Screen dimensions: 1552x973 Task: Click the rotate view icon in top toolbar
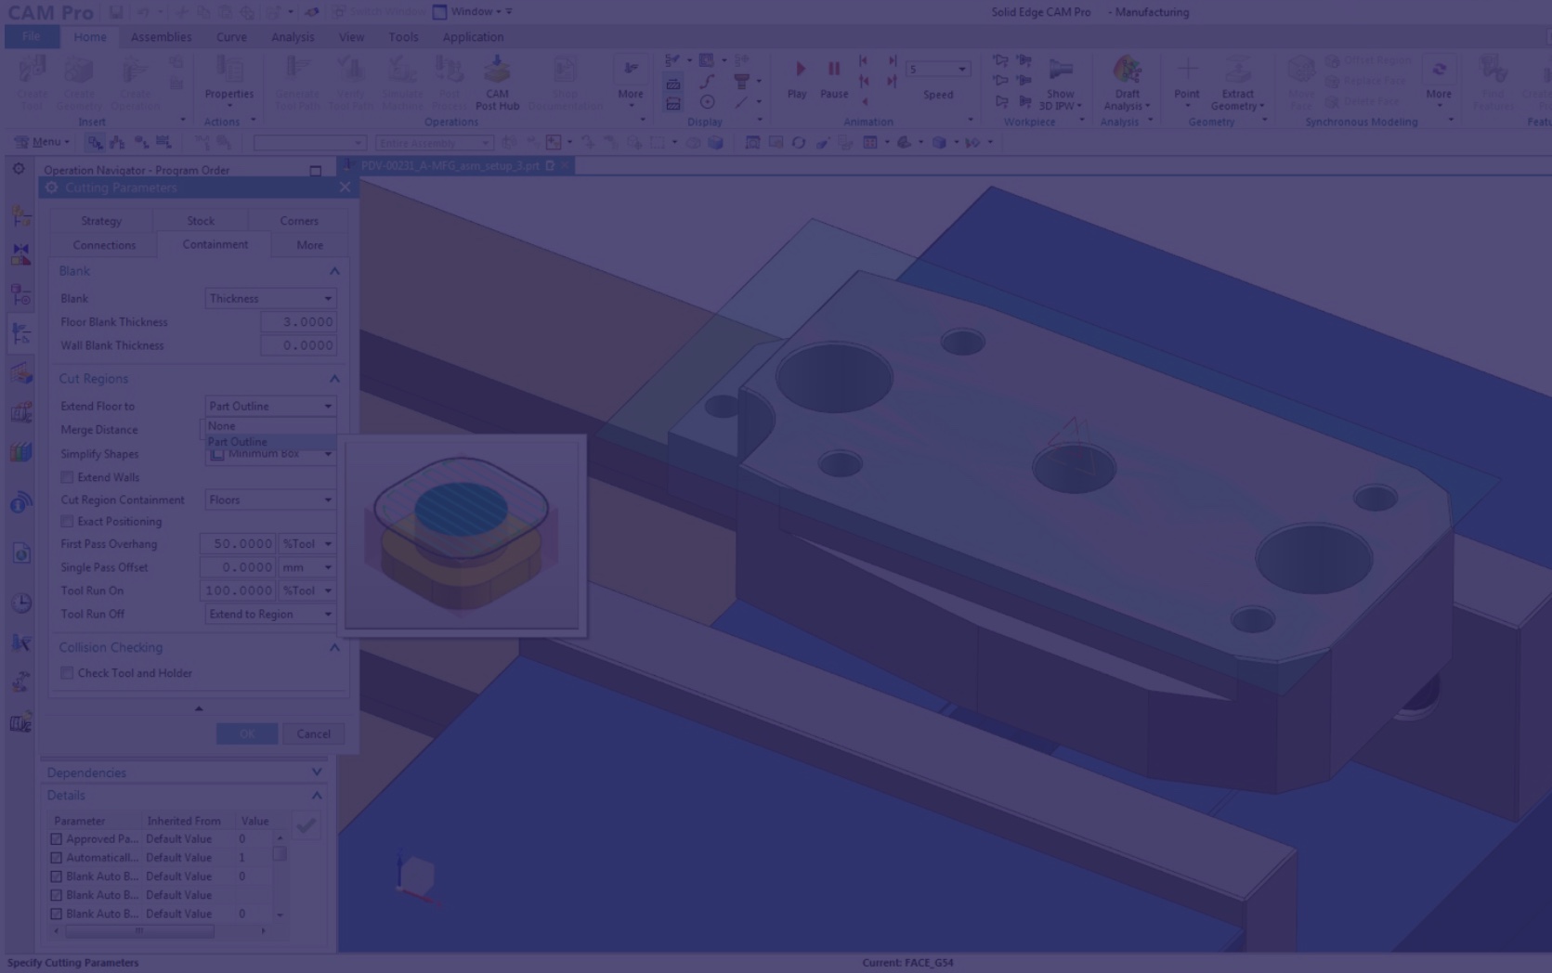point(798,142)
